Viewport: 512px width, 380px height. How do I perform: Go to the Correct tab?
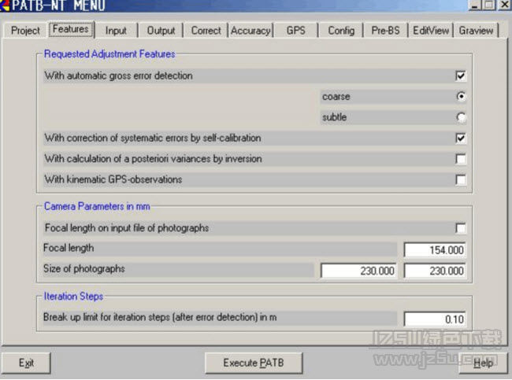(206, 31)
